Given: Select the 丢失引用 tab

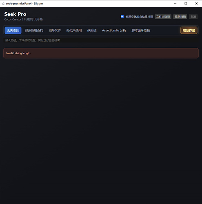Looking at the screenshot, I should click(x=13, y=30).
